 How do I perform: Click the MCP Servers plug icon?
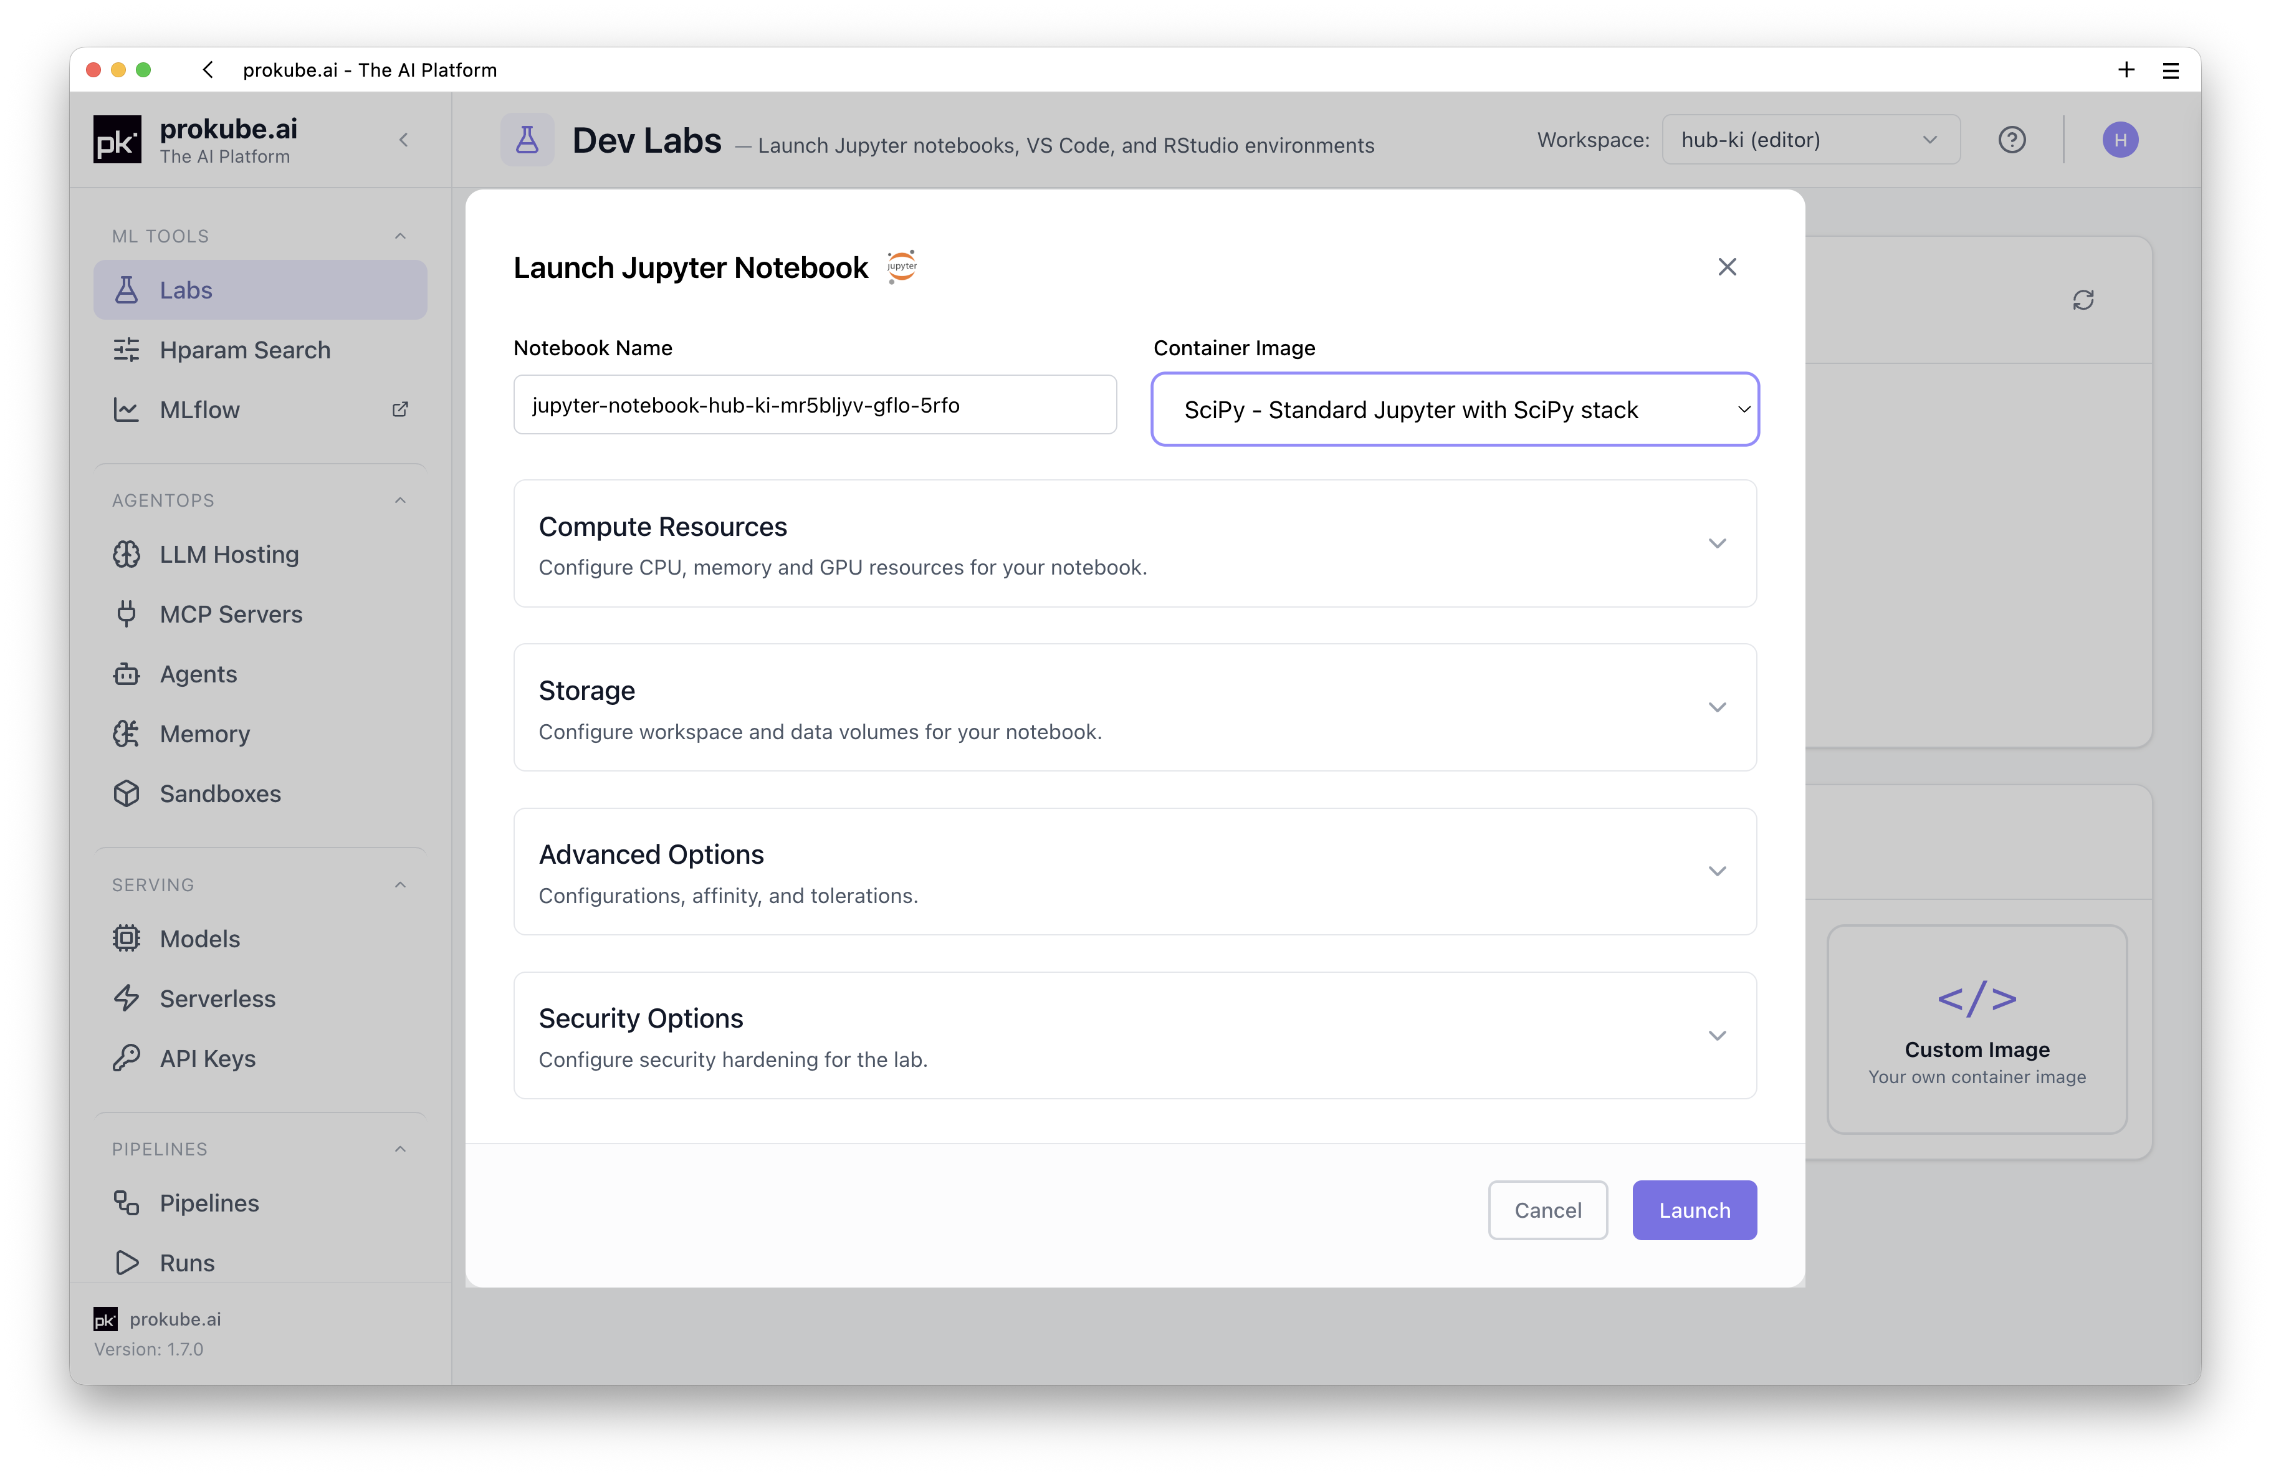click(126, 613)
